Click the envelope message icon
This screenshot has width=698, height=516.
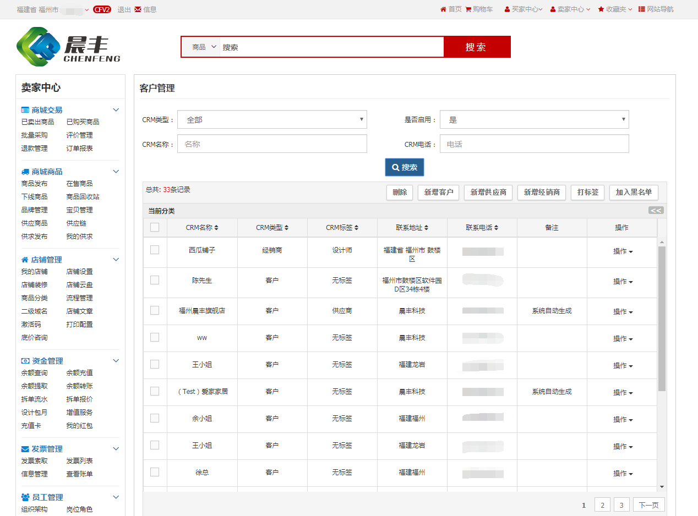tap(138, 9)
